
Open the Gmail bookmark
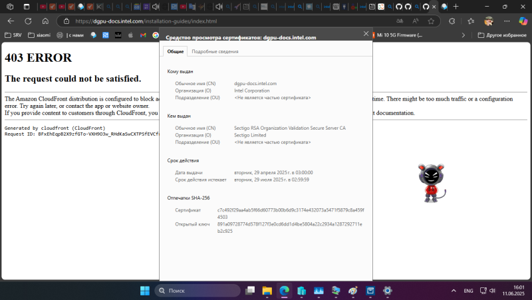(x=143, y=35)
